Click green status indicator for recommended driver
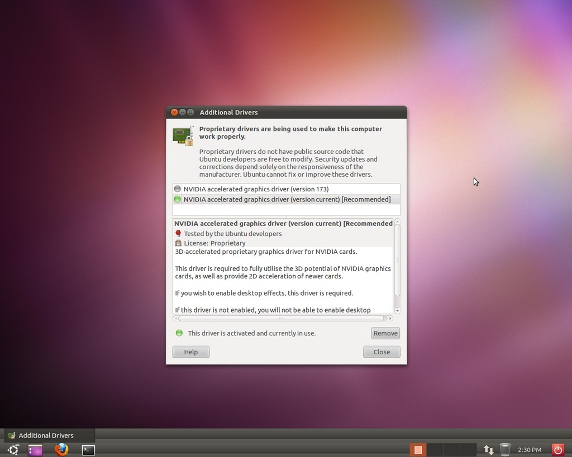The image size is (572, 457). click(177, 199)
